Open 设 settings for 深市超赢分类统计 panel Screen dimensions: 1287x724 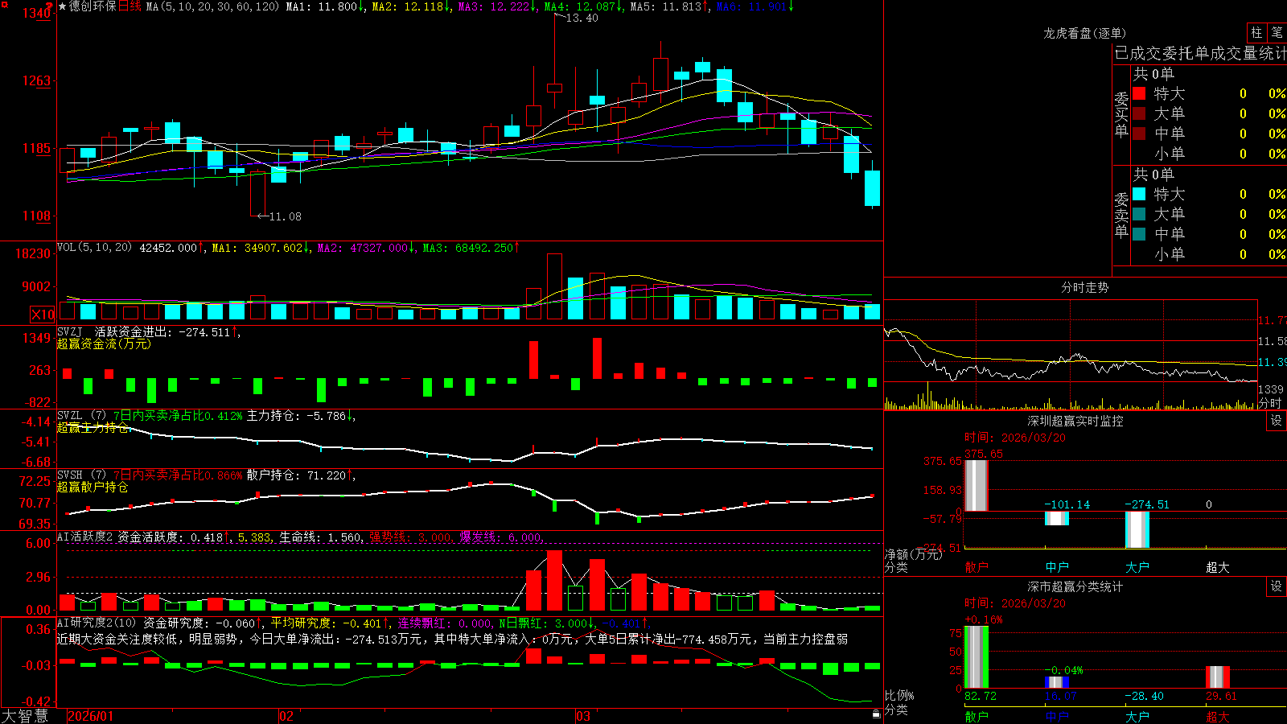1277,586
